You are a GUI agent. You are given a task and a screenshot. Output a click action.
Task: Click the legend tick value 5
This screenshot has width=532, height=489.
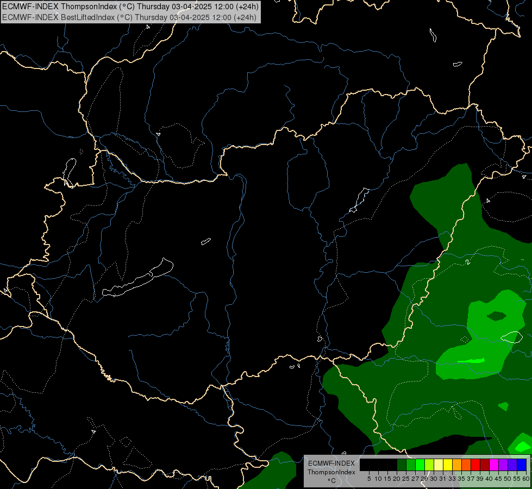pyautogui.click(x=369, y=479)
